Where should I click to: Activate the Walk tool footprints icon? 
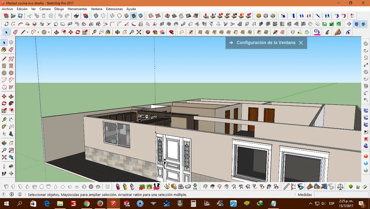(4, 174)
